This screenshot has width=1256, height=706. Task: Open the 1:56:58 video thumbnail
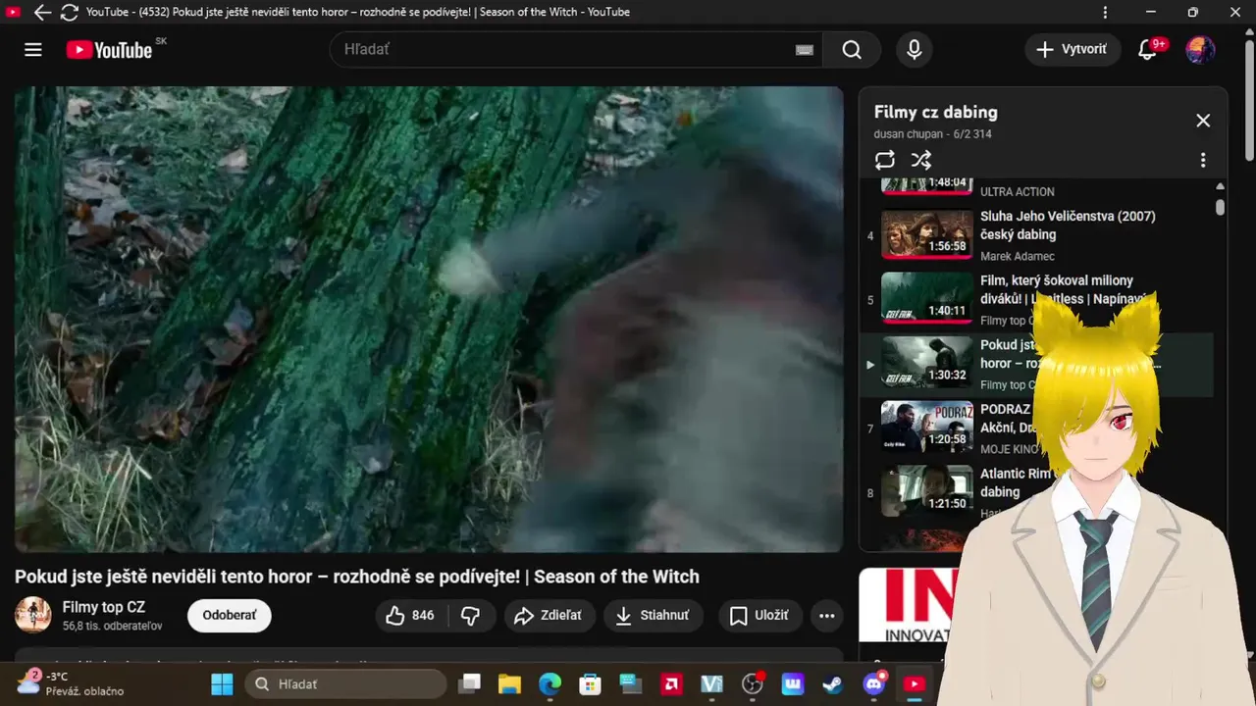(x=926, y=234)
